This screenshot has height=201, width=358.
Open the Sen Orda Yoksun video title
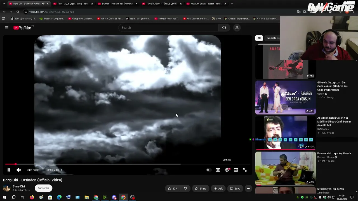332,86
